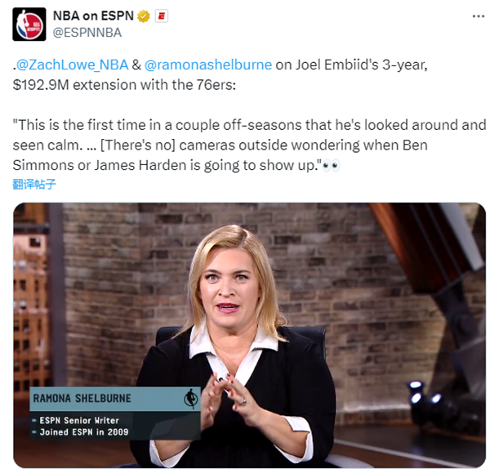Open the NBA on ESPN display name
This screenshot has width=490, height=469.
point(93,16)
